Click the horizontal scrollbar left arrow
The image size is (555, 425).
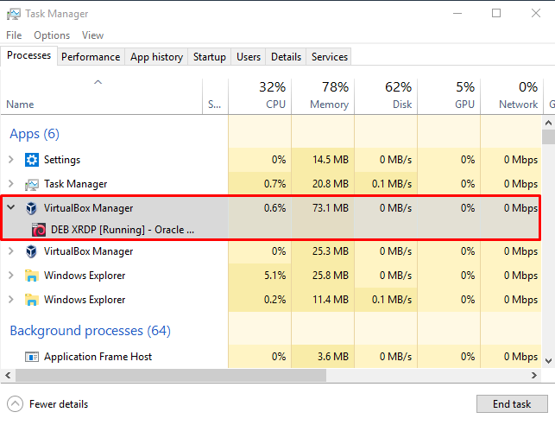[8, 375]
